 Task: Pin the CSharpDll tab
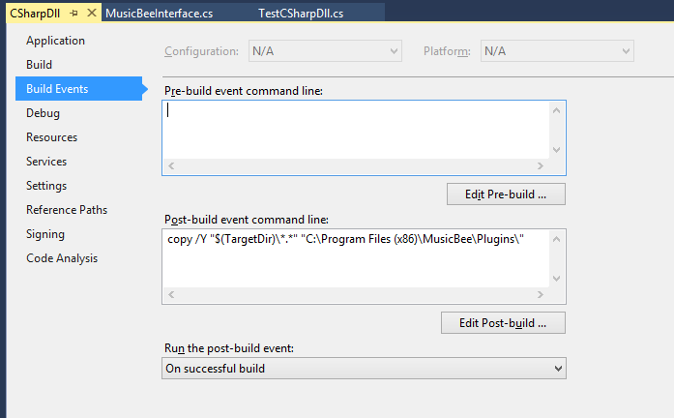pos(74,13)
